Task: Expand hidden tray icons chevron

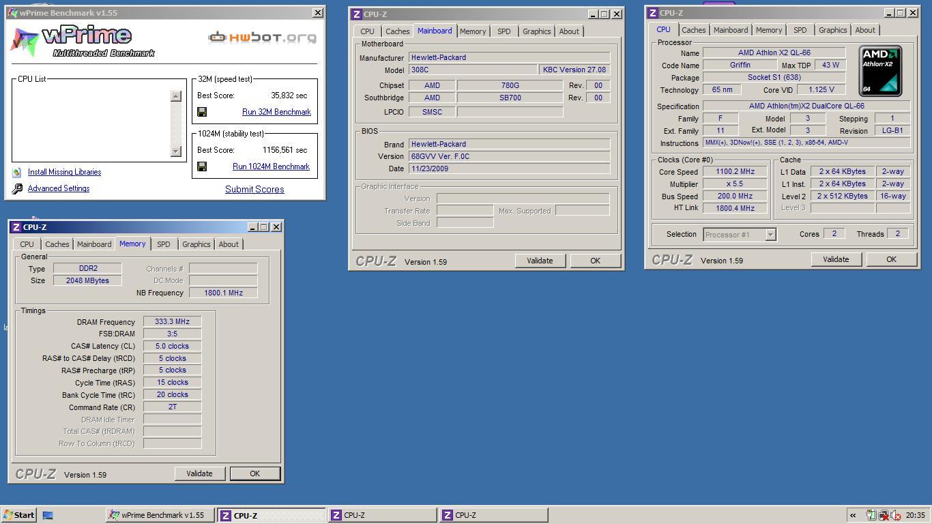Action: tap(853, 515)
